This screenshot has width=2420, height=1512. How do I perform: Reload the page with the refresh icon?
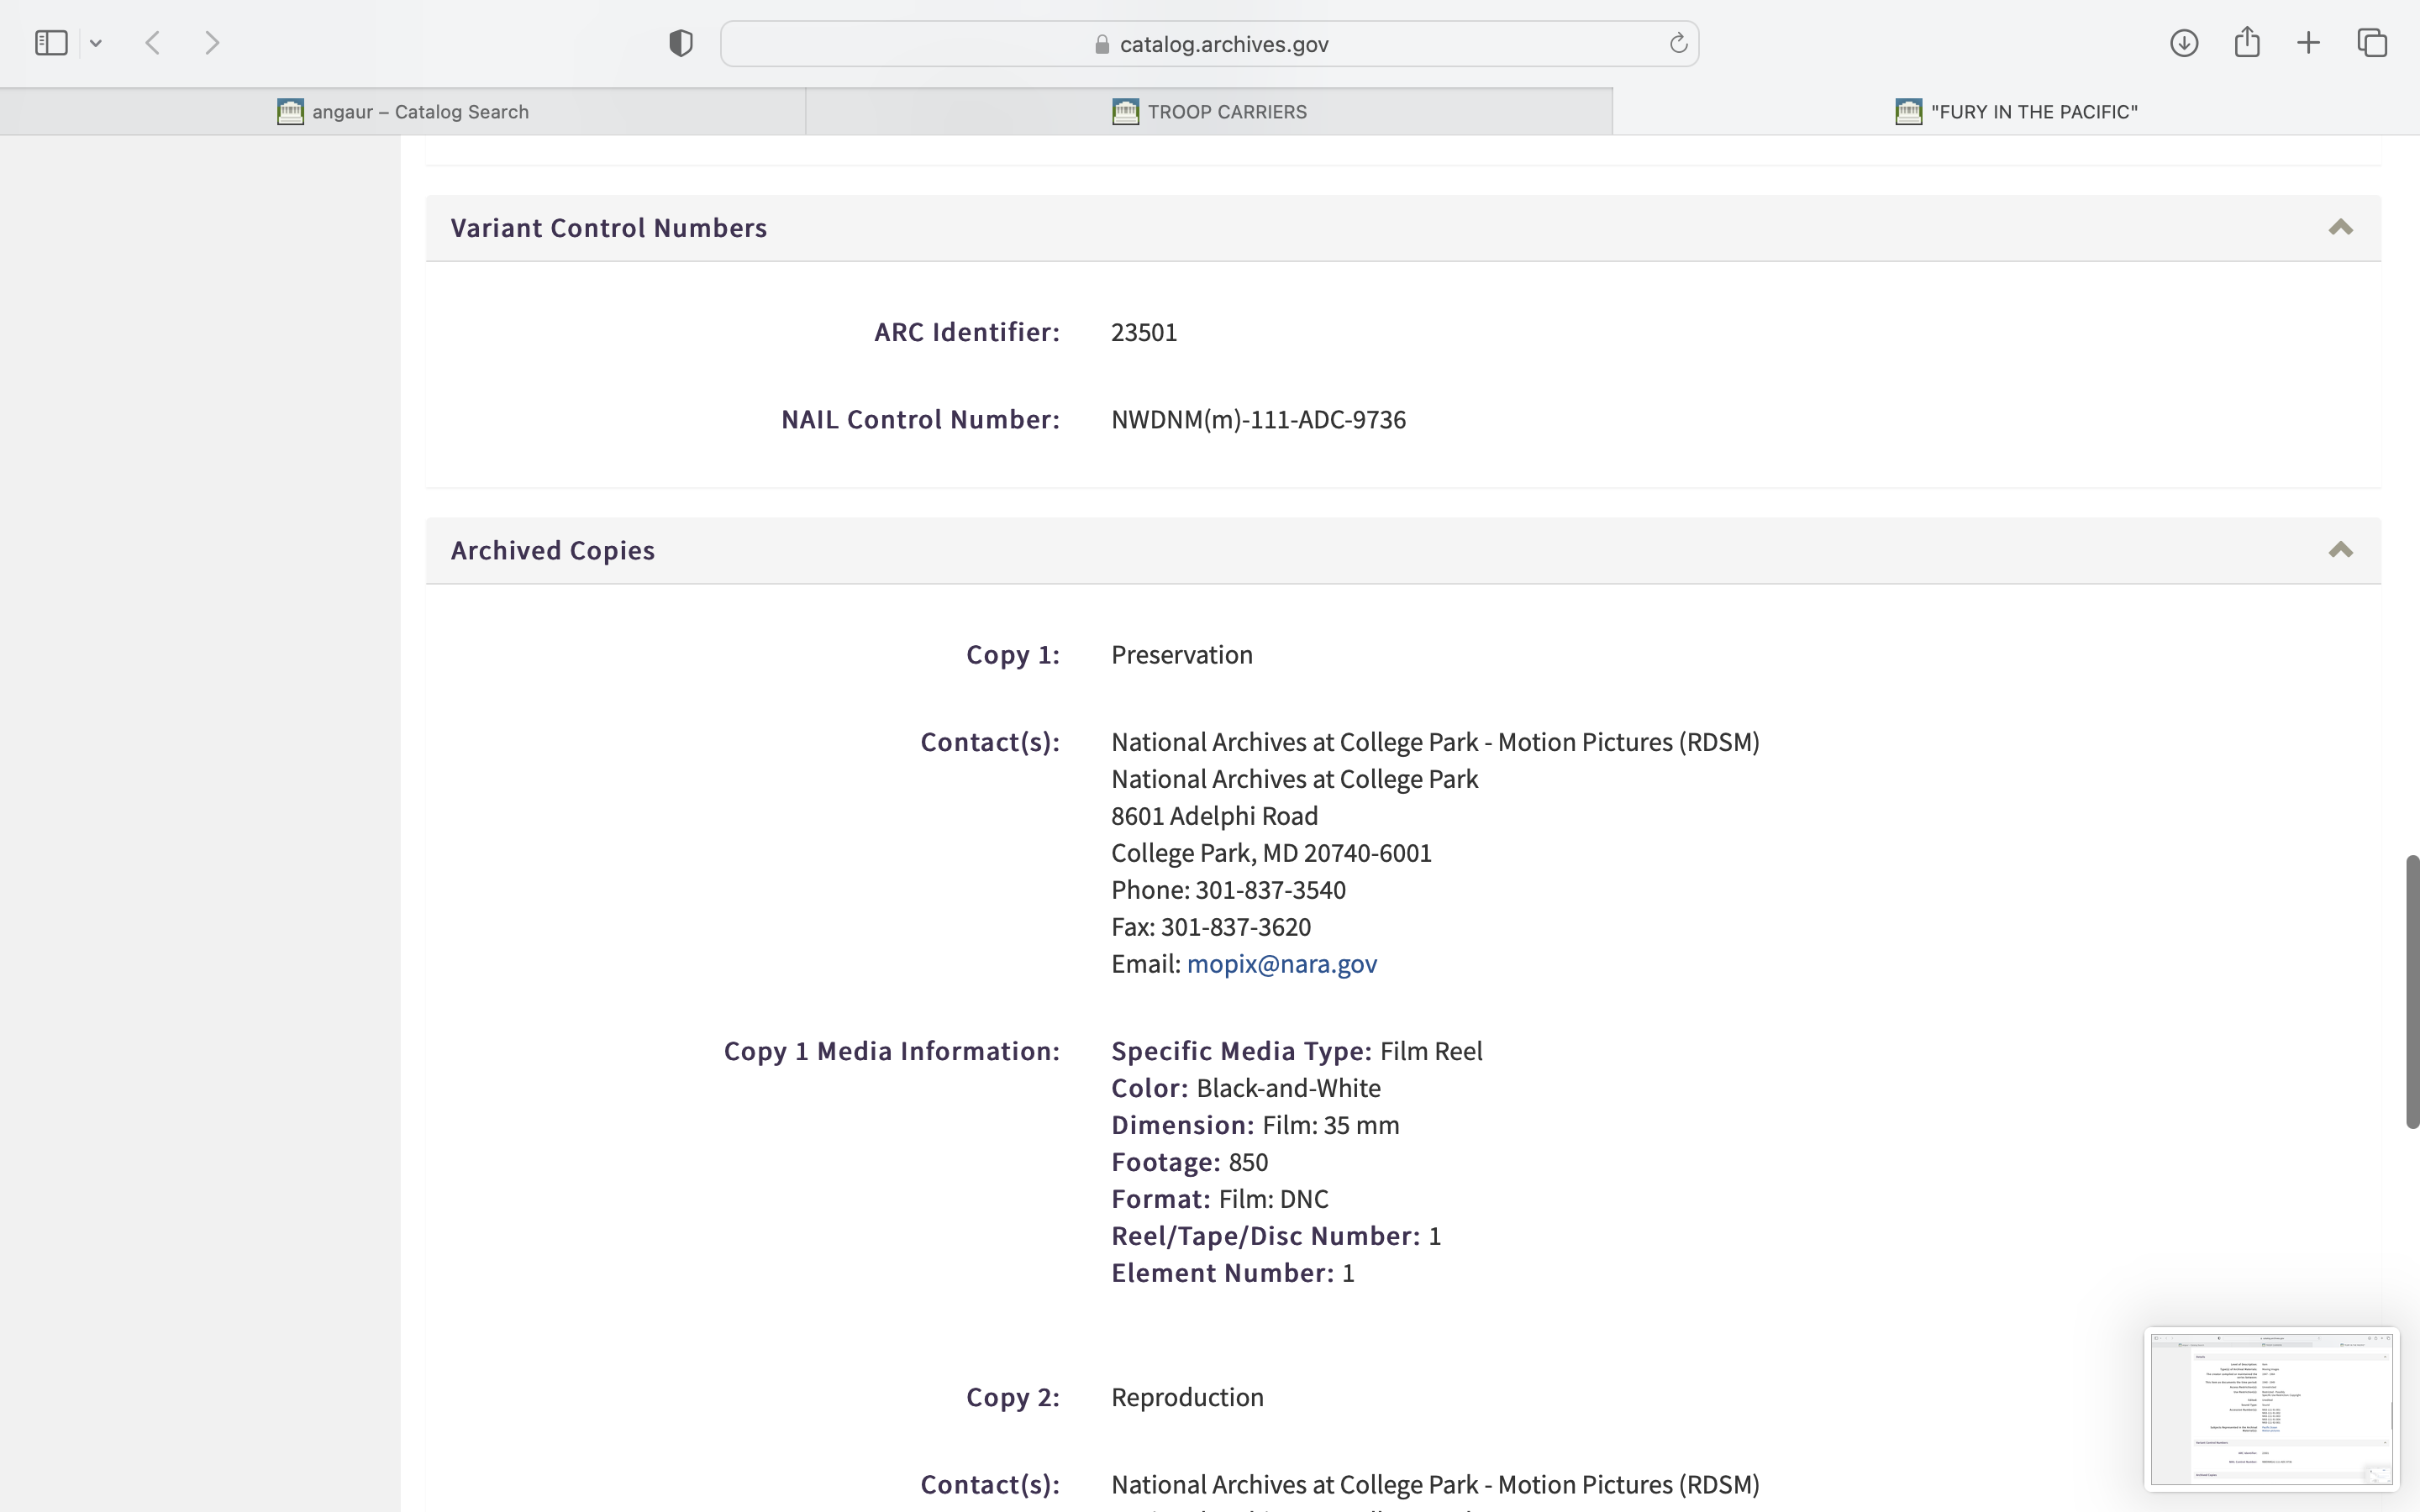click(x=1678, y=43)
